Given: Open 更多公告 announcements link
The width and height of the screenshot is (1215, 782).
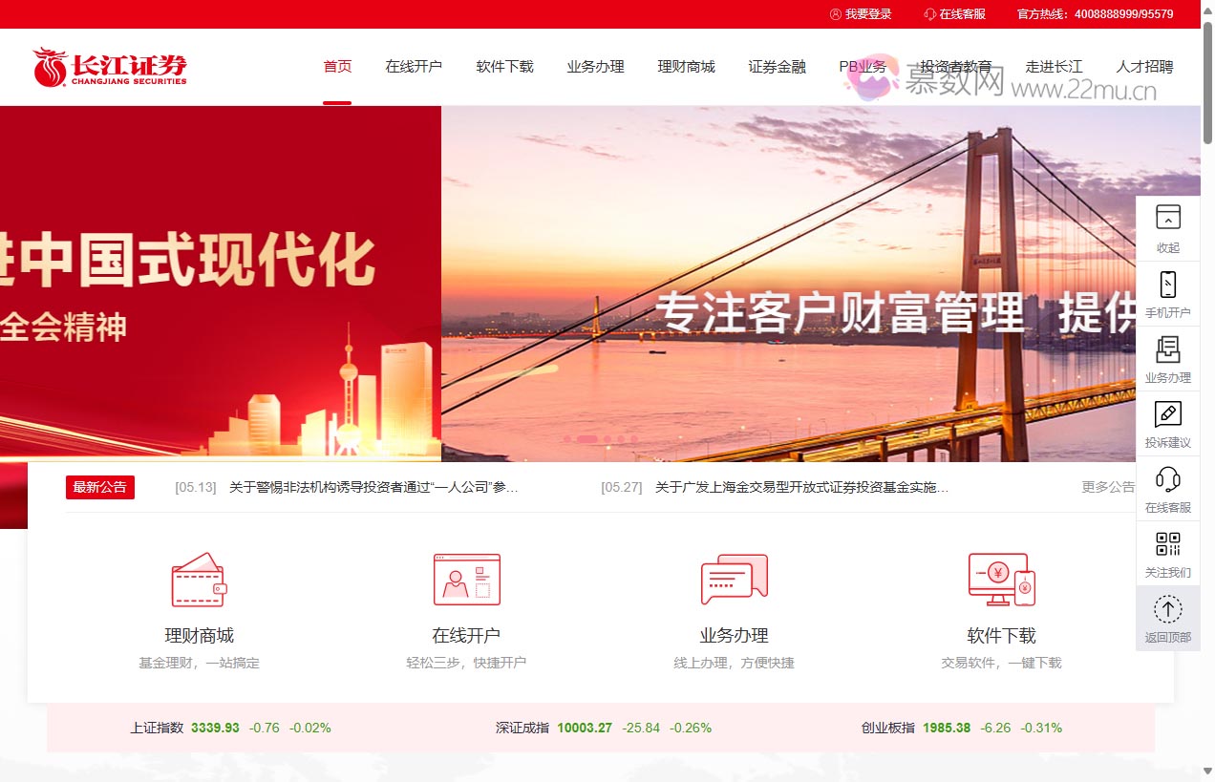Looking at the screenshot, I should [x=1108, y=487].
